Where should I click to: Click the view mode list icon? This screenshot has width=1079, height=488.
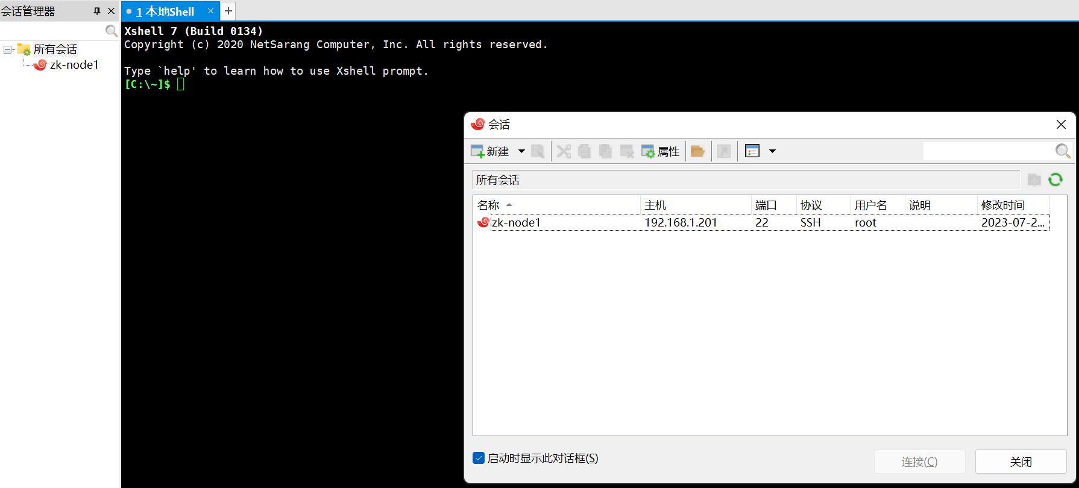tap(752, 151)
